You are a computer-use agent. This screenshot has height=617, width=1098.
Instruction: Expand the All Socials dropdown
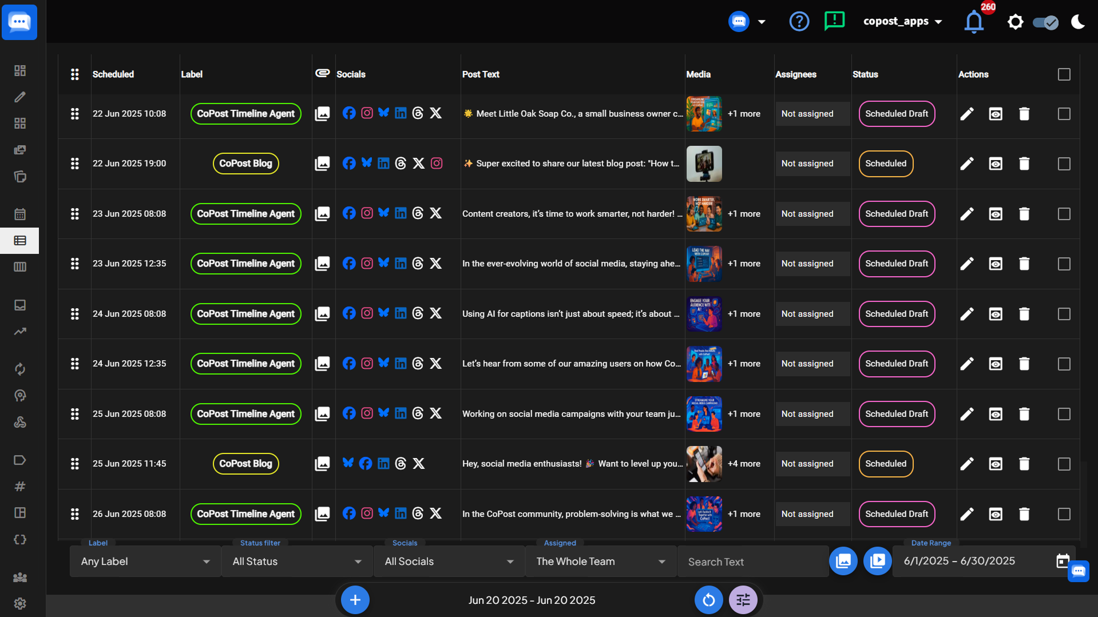pyautogui.click(x=449, y=562)
